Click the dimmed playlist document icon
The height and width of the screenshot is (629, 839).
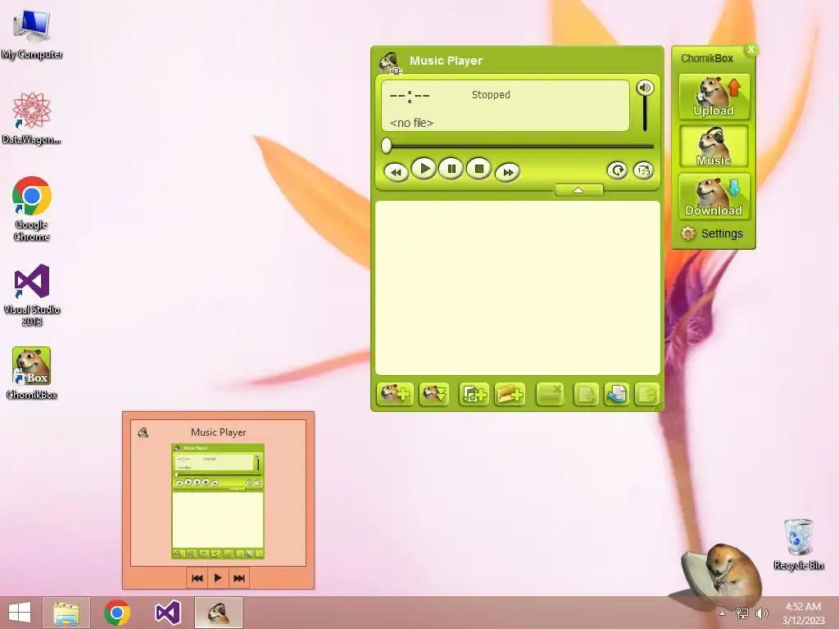[x=586, y=395]
